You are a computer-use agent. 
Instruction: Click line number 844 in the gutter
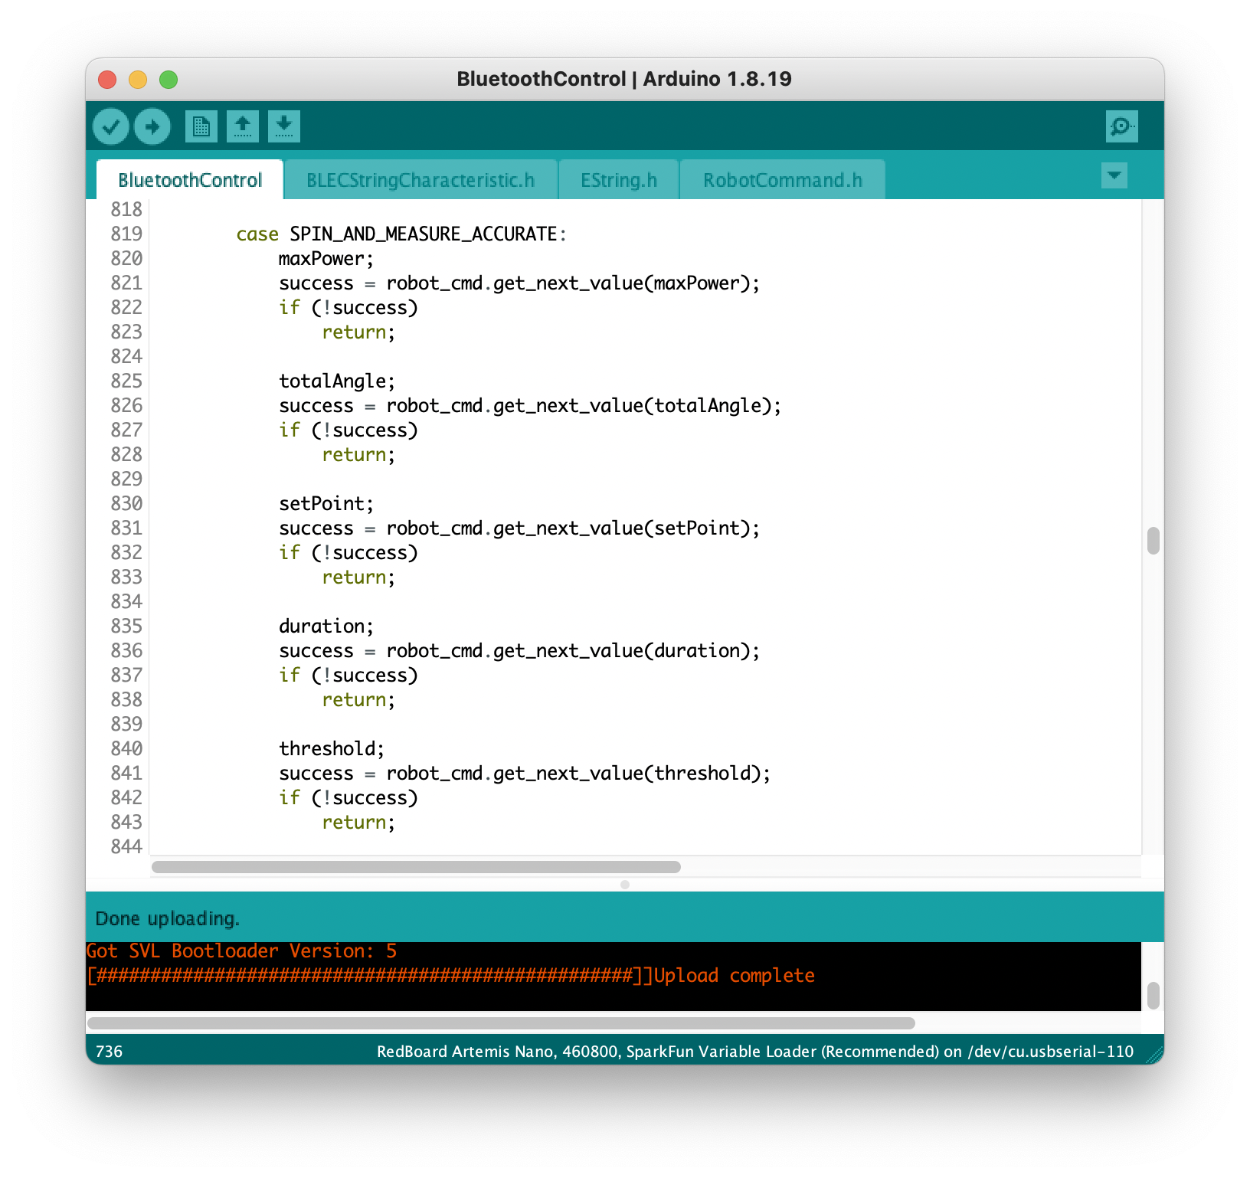[x=126, y=847]
